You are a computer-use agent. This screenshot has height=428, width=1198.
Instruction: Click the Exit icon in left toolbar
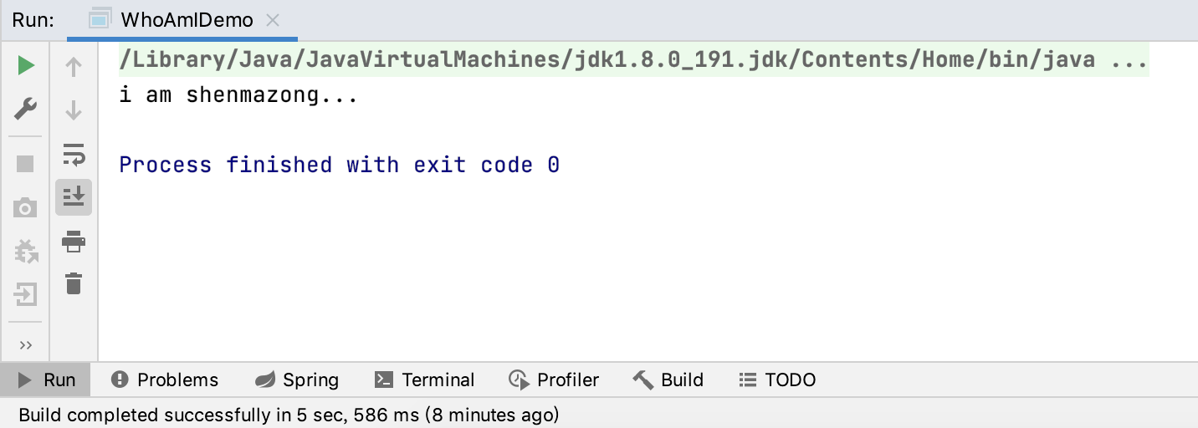[26, 294]
